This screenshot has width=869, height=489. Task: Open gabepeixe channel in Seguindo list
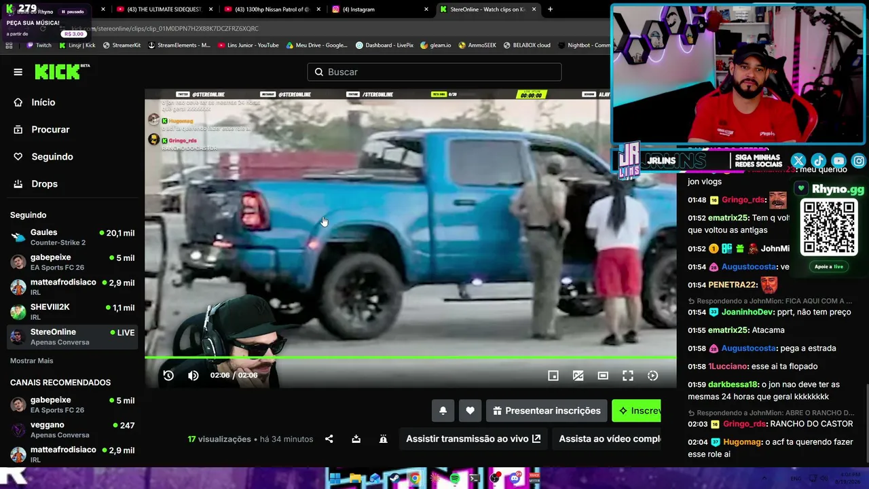72,262
